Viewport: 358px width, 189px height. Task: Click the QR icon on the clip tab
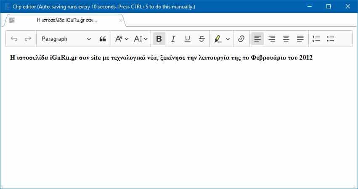tap(12, 20)
